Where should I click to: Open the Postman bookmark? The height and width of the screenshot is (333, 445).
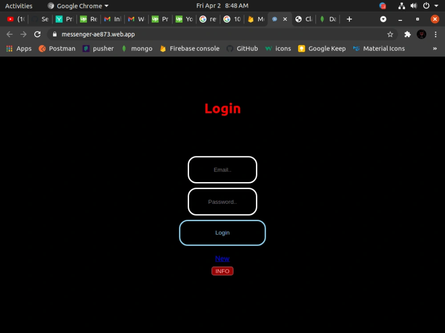point(57,48)
